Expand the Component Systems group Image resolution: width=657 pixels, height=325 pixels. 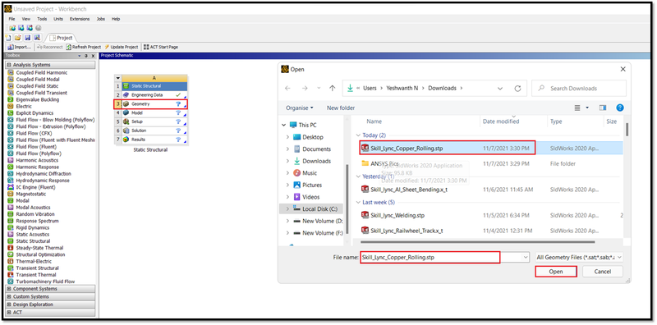click(9, 289)
